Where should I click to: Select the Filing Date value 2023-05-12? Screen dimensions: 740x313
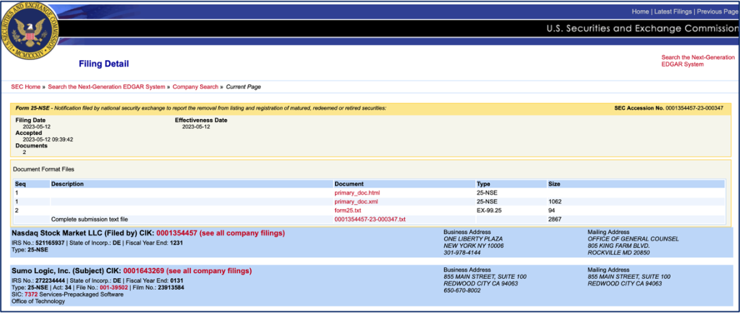(36, 127)
